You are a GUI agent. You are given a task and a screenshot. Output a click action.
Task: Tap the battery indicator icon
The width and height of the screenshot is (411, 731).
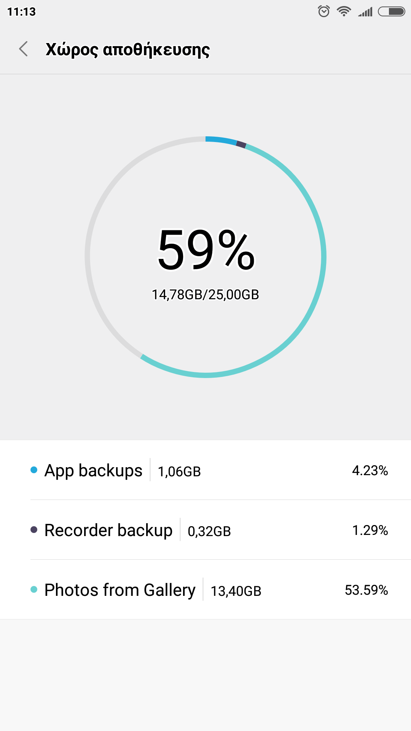tap(391, 11)
